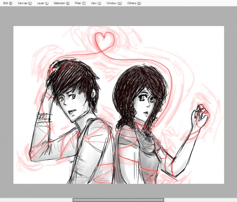Open the Canvas menu

click(x=24, y=3)
